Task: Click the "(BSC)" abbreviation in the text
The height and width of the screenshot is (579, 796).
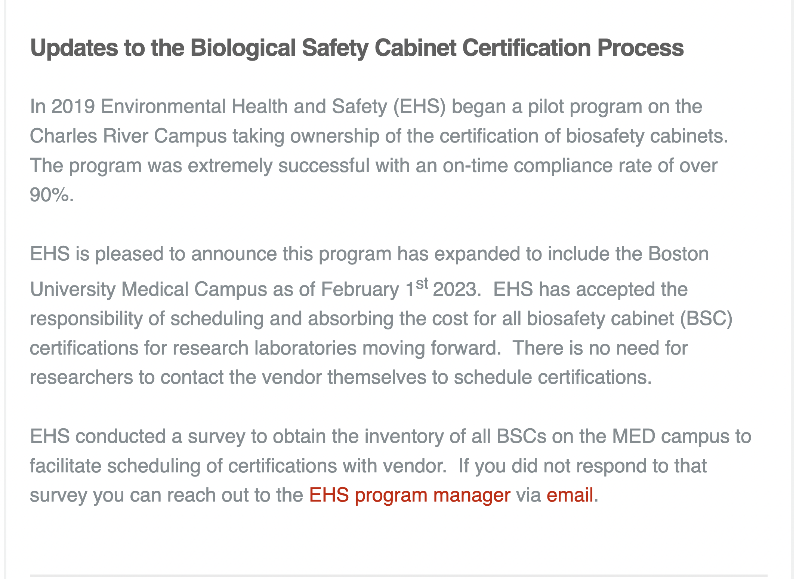Action: 706,319
